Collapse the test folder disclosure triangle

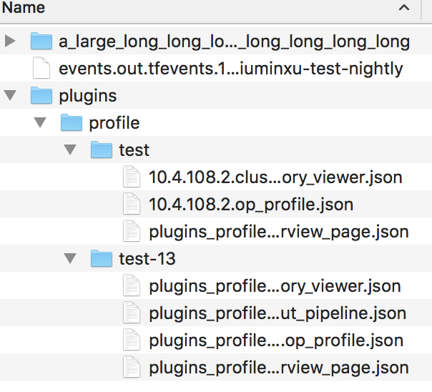[x=70, y=150]
